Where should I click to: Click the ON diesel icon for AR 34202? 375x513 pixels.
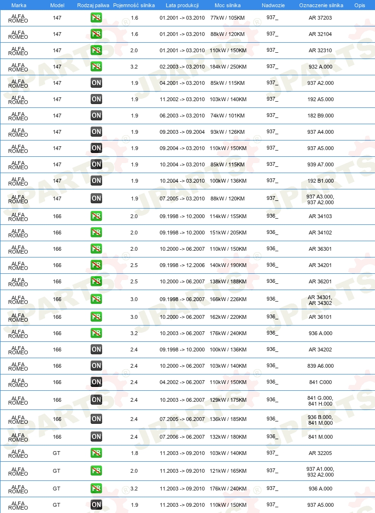(96, 350)
